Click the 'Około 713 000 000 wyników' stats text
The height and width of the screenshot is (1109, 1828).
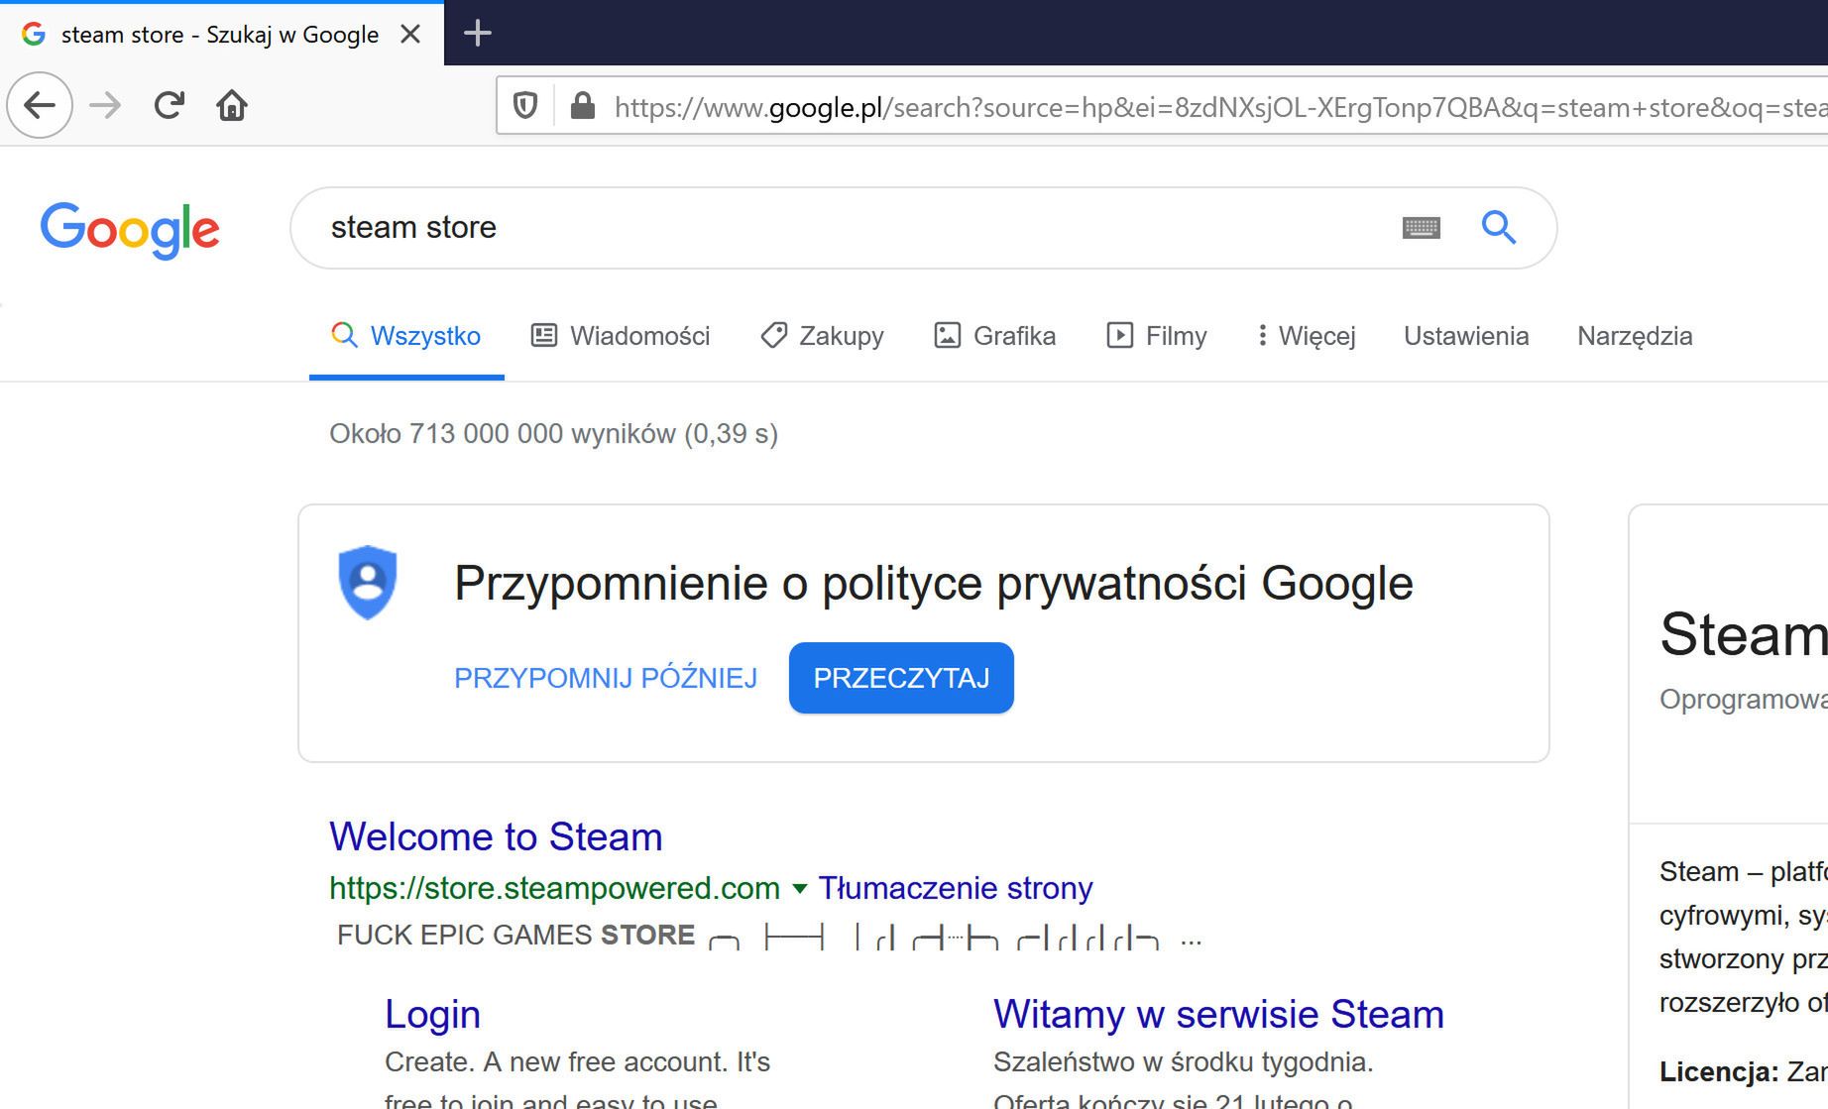(x=553, y=434)
